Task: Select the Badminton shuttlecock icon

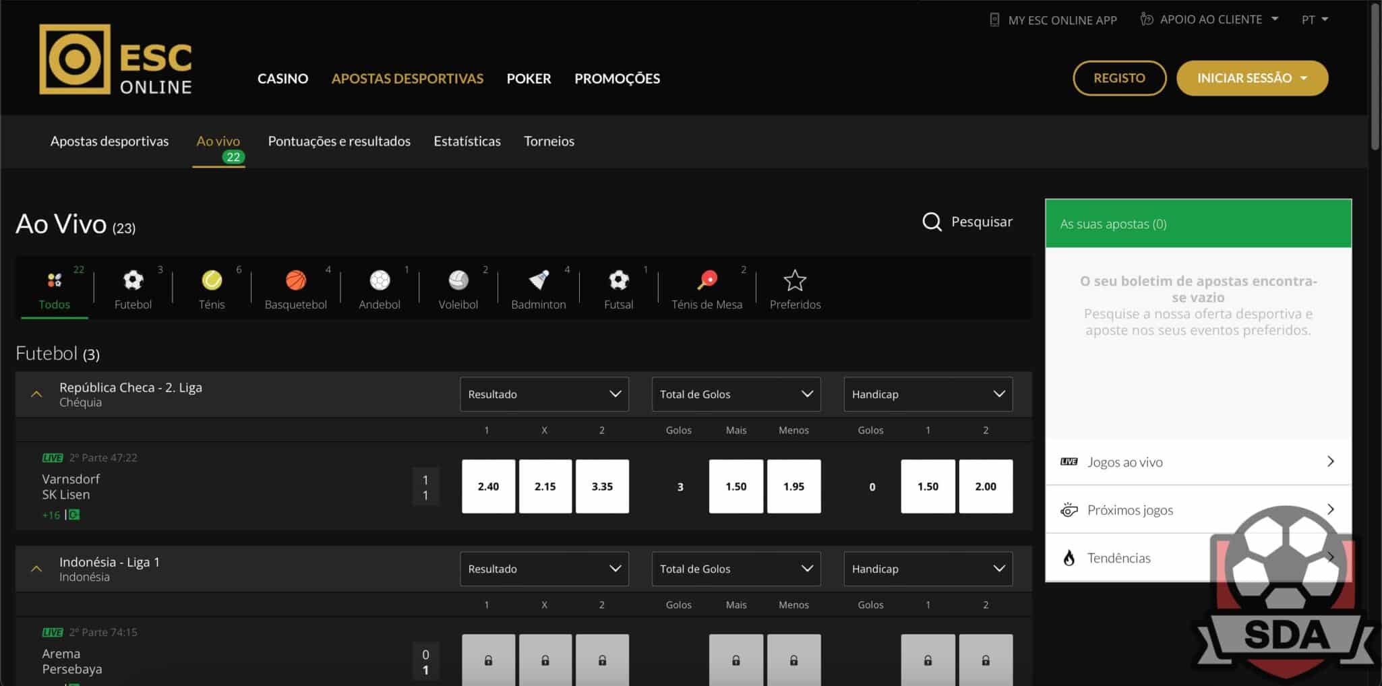Action: point(538,280)
